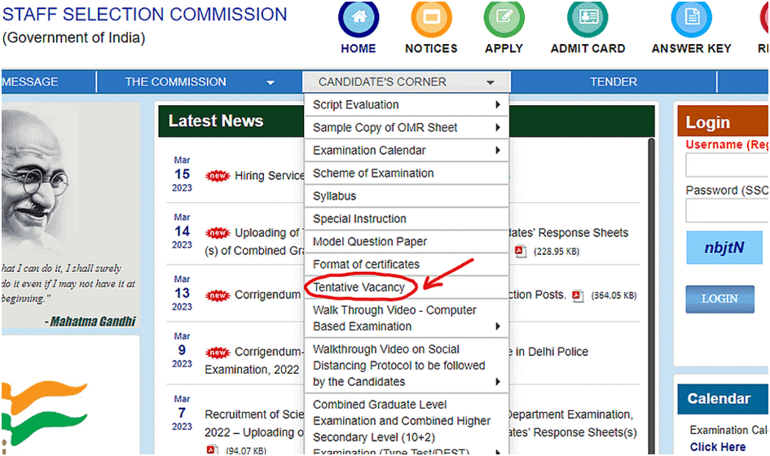Open the Message menu tab

tap(48, 82)
